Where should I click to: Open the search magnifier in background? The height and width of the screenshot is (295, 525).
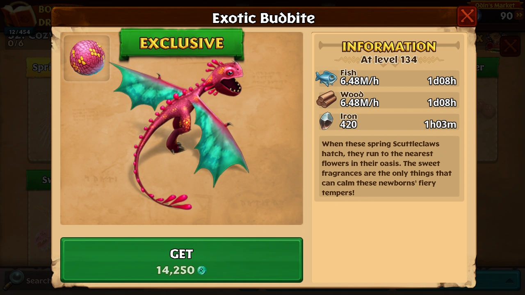[16, 279]
